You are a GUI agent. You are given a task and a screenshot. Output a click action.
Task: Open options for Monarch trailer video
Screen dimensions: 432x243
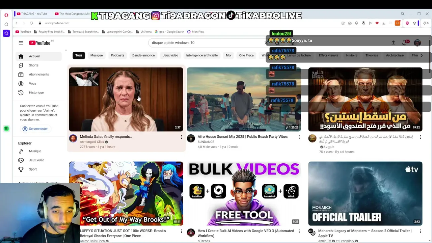click(421, 231)
